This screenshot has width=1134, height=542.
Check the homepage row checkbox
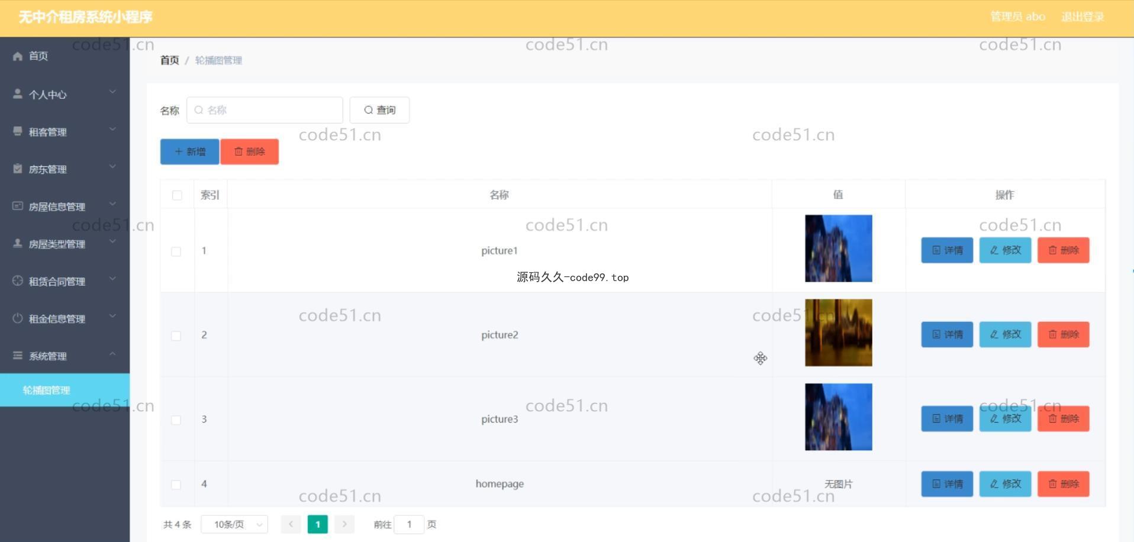click(176, 485)
